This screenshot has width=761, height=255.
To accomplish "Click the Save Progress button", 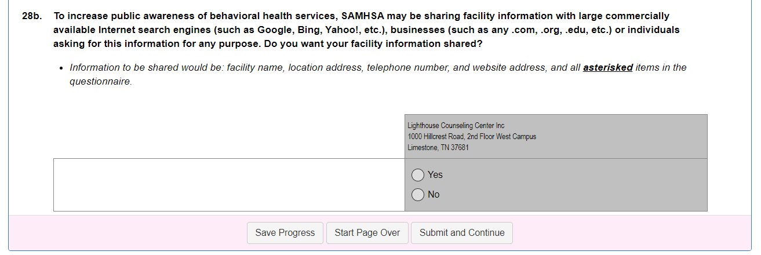I will tap(285, 233).
